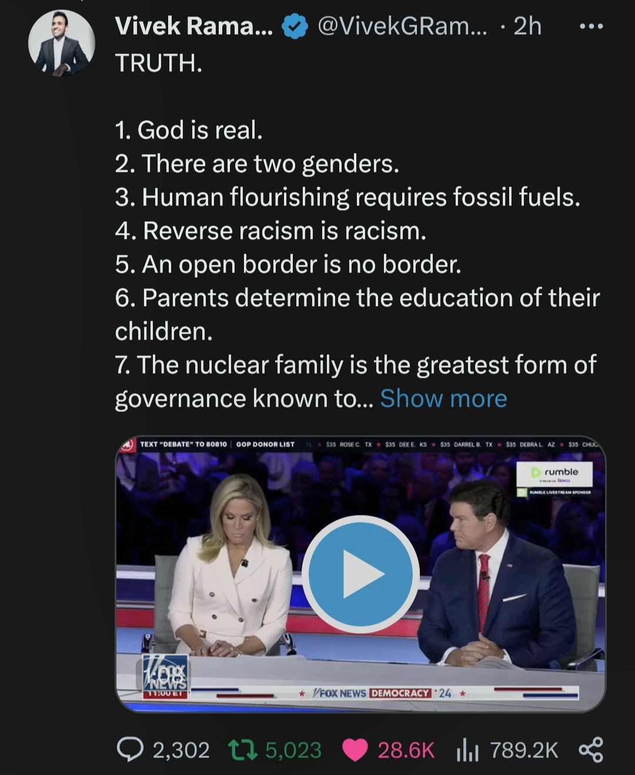Play the embedded Fox News video
This screenshot has width=635, height=775.
click(360, 574)
